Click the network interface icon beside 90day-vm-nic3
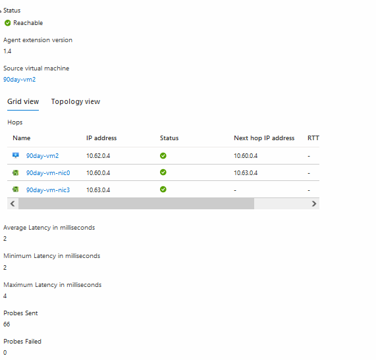Image resolution: width=376 pixels, height=360 pixels. click(x=16, y=190)
